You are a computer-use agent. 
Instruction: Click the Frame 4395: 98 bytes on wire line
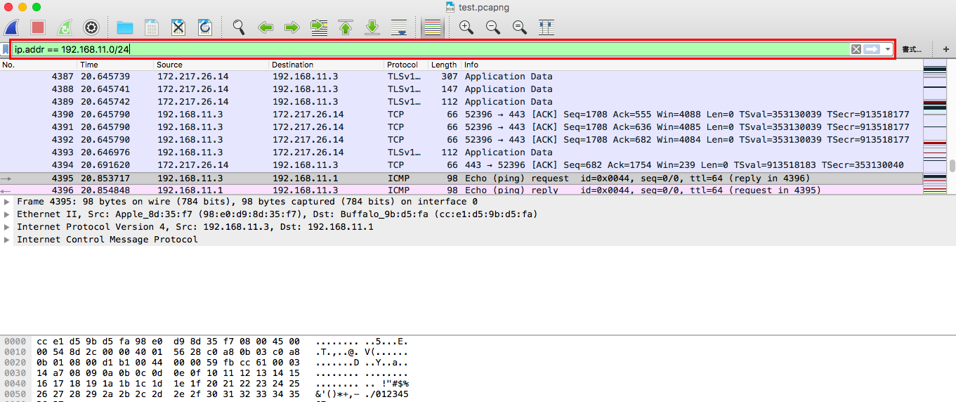247,202
